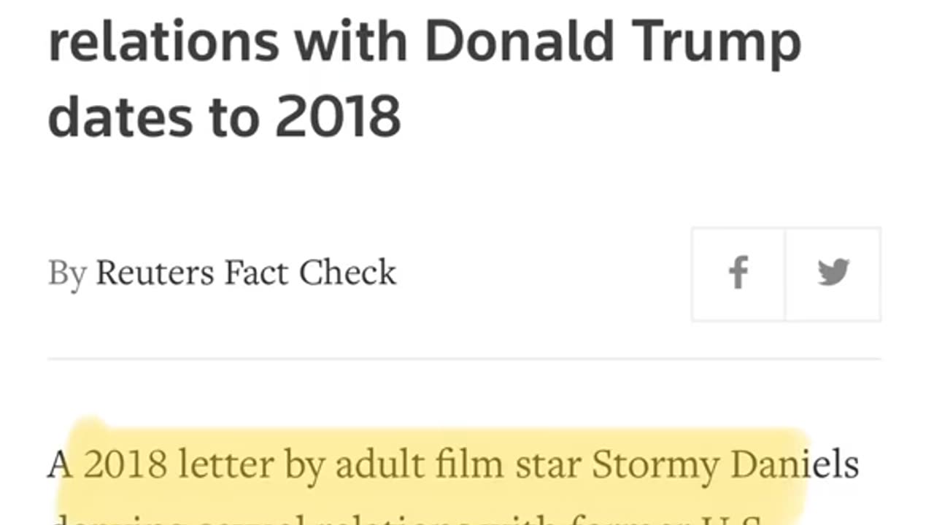Screen dimensions: 934x525
Task: Click the word "By" before the byline
Action: tap(67, 274)
